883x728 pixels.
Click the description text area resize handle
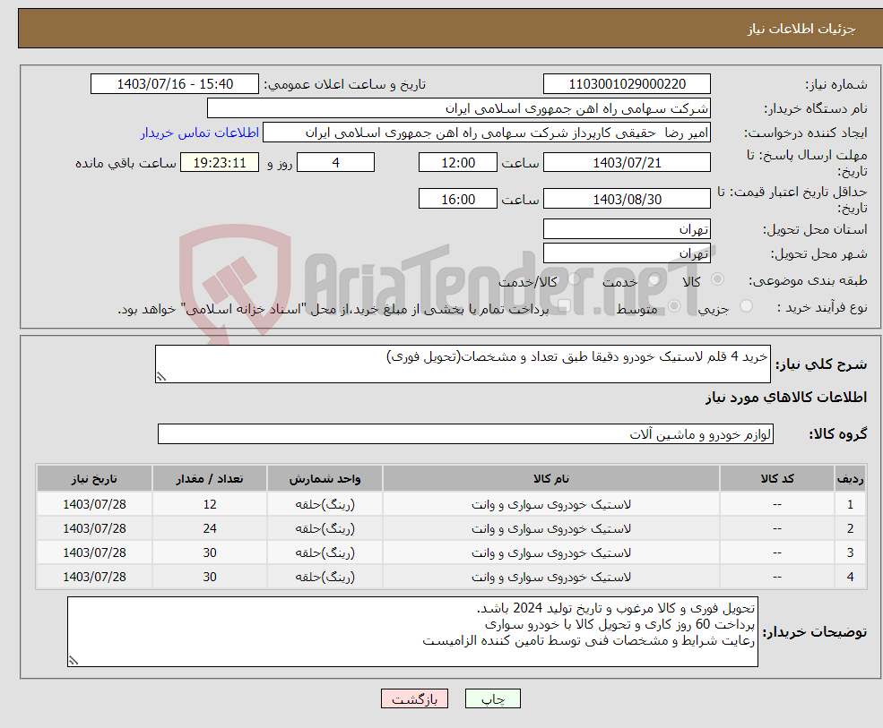(161, 377)
